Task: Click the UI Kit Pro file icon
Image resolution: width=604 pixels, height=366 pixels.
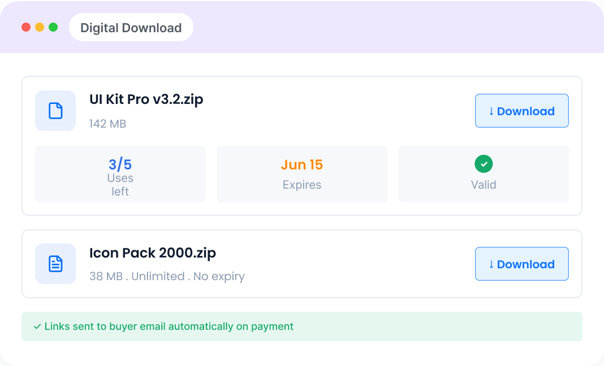Action: [x=55, y=111]
